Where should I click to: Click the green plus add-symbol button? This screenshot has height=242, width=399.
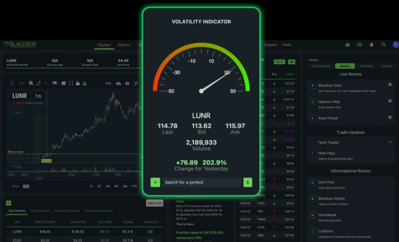pos(155,182)
